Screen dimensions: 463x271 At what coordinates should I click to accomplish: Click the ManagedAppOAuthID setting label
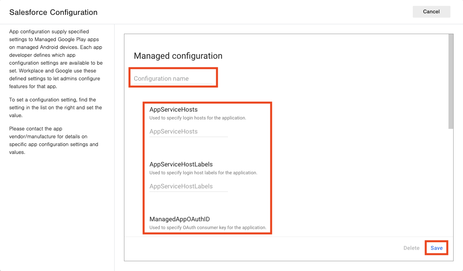pyautogui.click(x=179, y=219)
